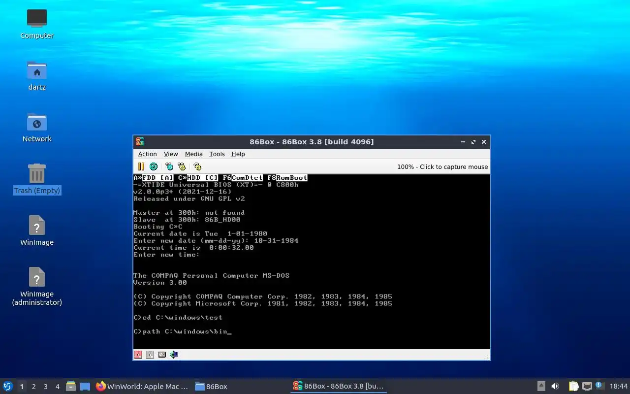The image size is (630, 394).
Task: Expand the system tray arrow
Action: pos(541,387)
